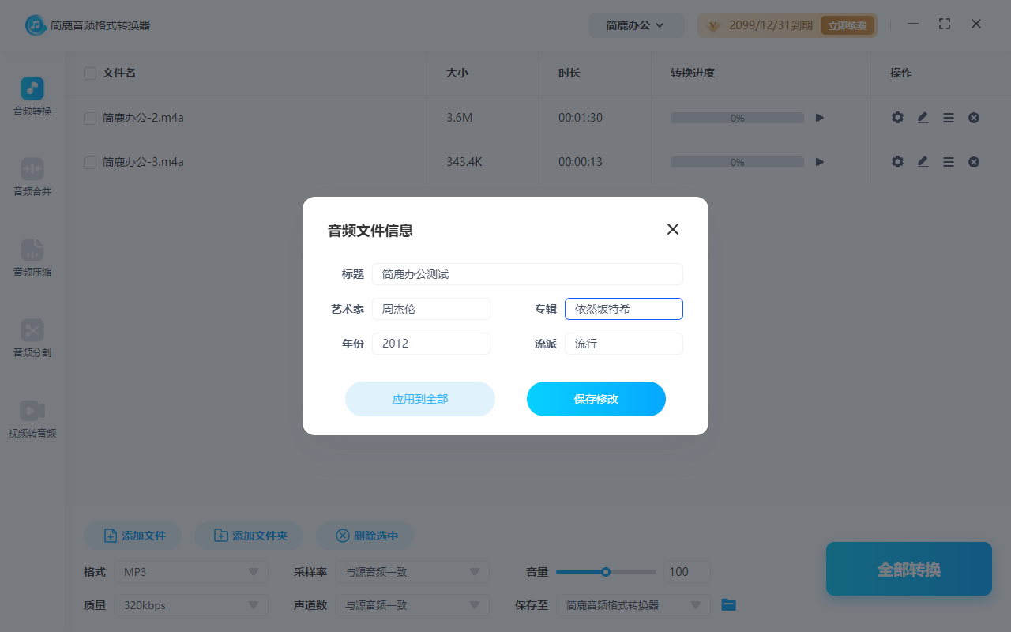Remove 简鹿办公-2.m4a with the delete icon

(973, 117)
